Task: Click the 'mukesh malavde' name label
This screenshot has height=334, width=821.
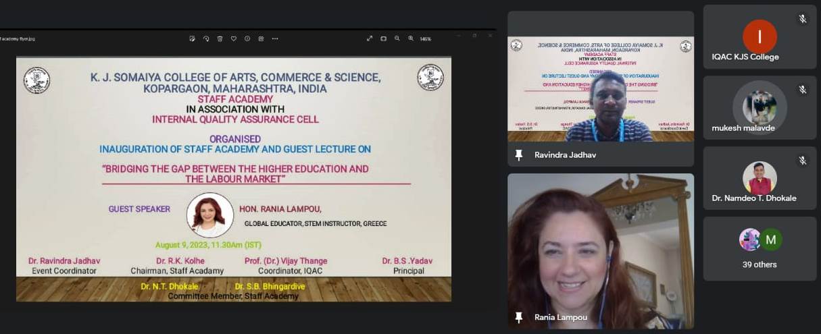Action: [x=743, y=128]
